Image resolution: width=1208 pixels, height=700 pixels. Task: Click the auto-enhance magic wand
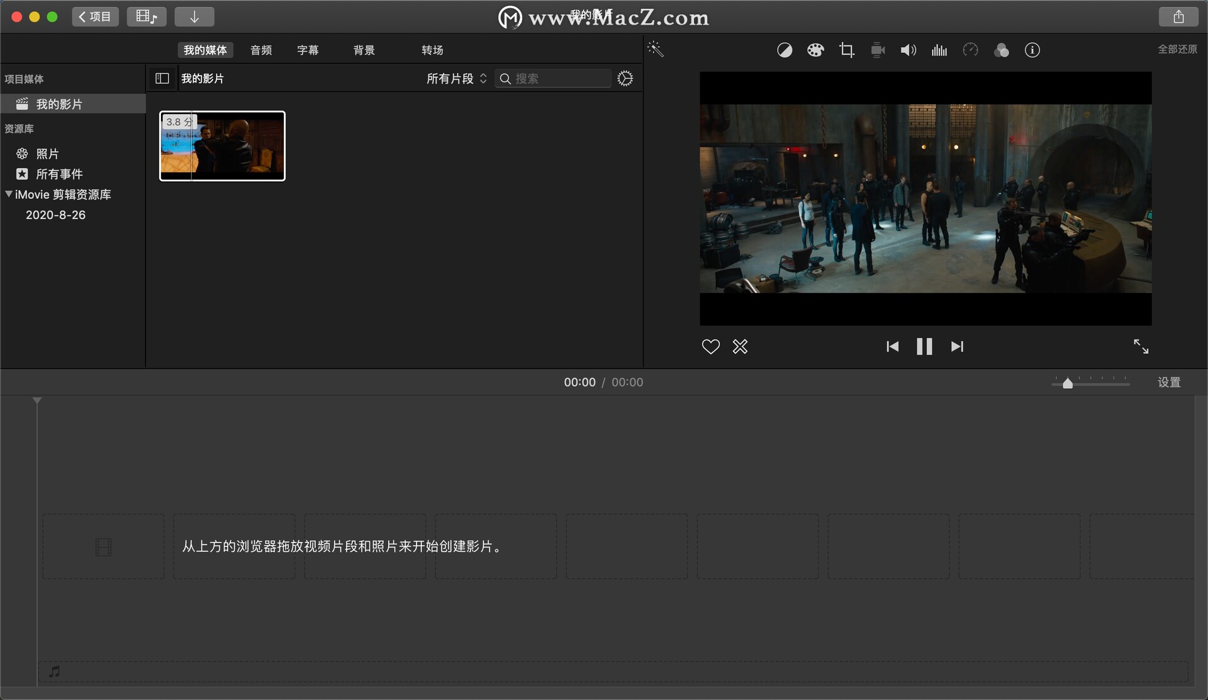point(656,48)
